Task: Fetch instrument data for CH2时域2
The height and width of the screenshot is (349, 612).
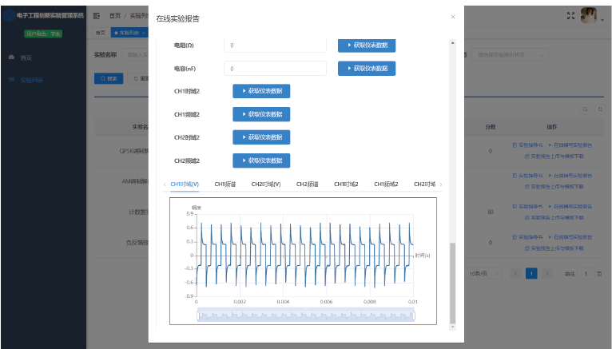Action: (x=261, y=137)
